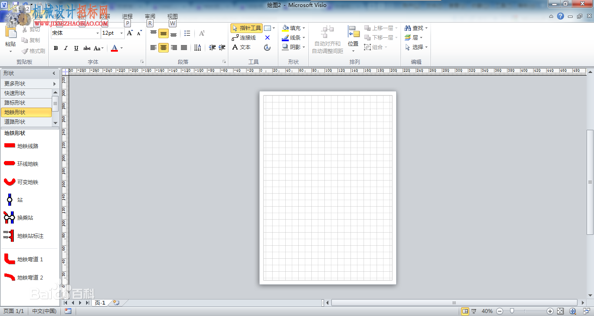The width and height of the screenshot is (594, 316).
Task: Toggle italic text formatting
Action: 66,48
